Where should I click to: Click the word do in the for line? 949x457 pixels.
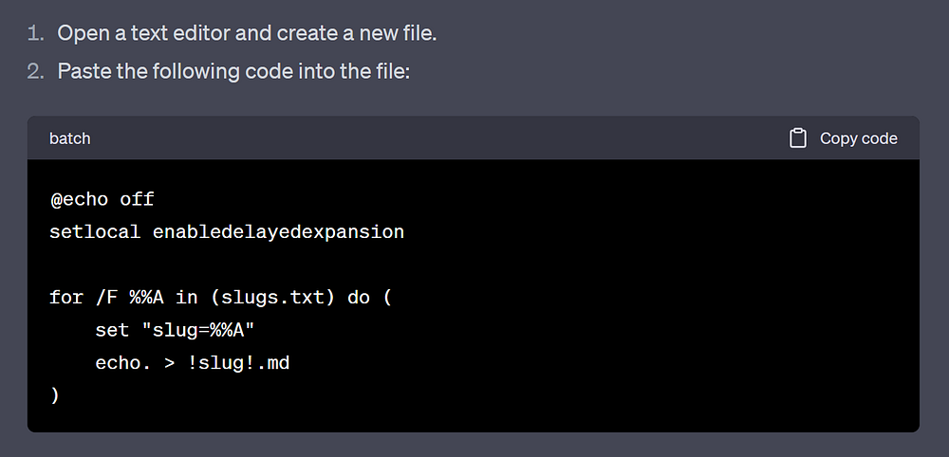point(358,298)
